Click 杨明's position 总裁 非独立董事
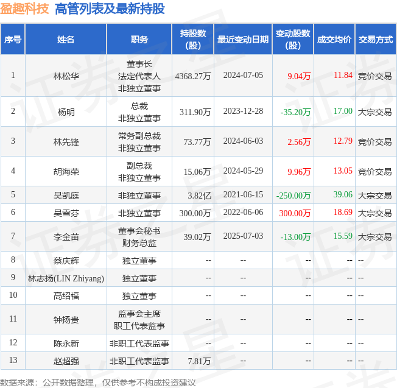Screen dimensions: 397x388 [x=139, y=112]
